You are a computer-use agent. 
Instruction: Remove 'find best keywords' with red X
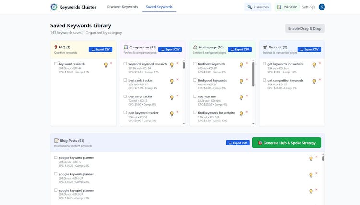coord(247,63)
